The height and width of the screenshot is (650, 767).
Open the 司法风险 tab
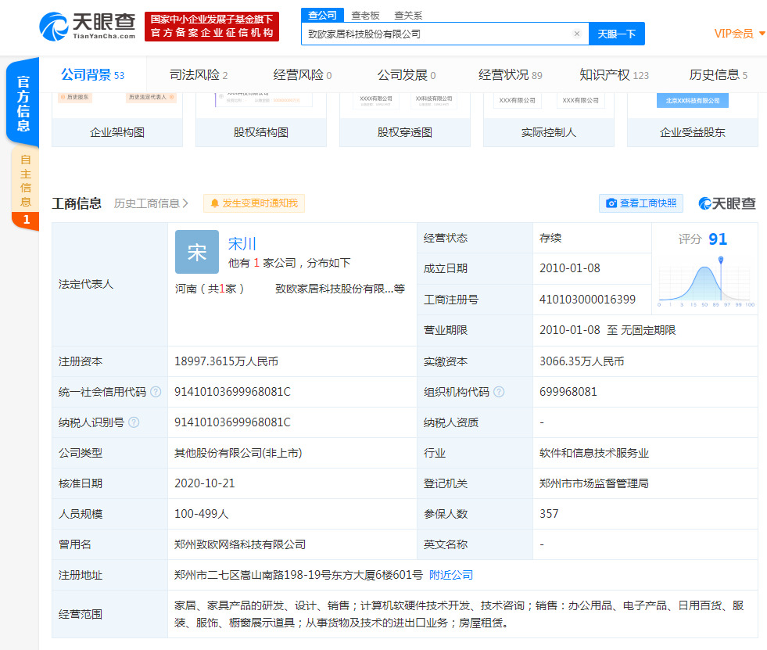[x=198, y=75]
